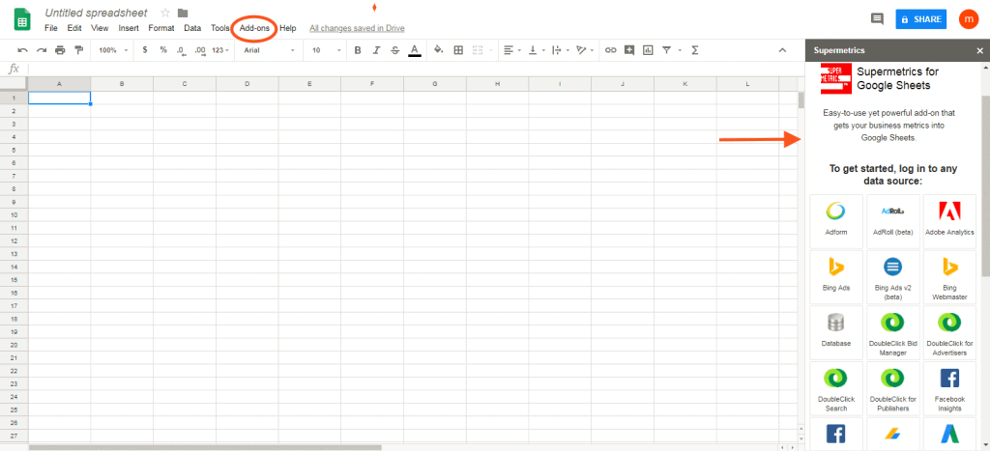Image resolution: width=990 pixels, height=451 pixels.
Task: Click the blue SHARE button
Action: [x=921, y=19]
